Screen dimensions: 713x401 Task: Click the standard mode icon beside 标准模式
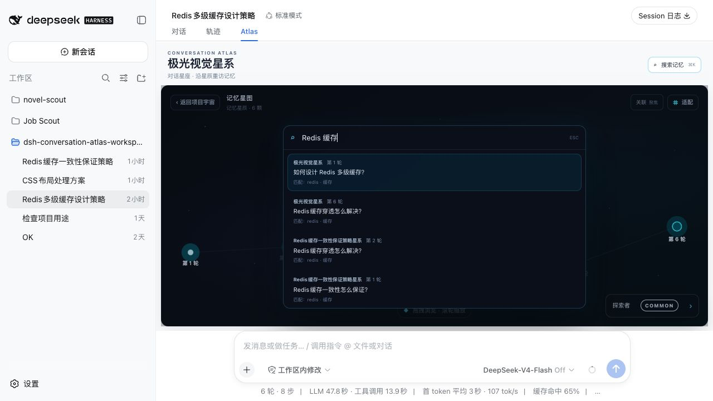click(269, 16)
